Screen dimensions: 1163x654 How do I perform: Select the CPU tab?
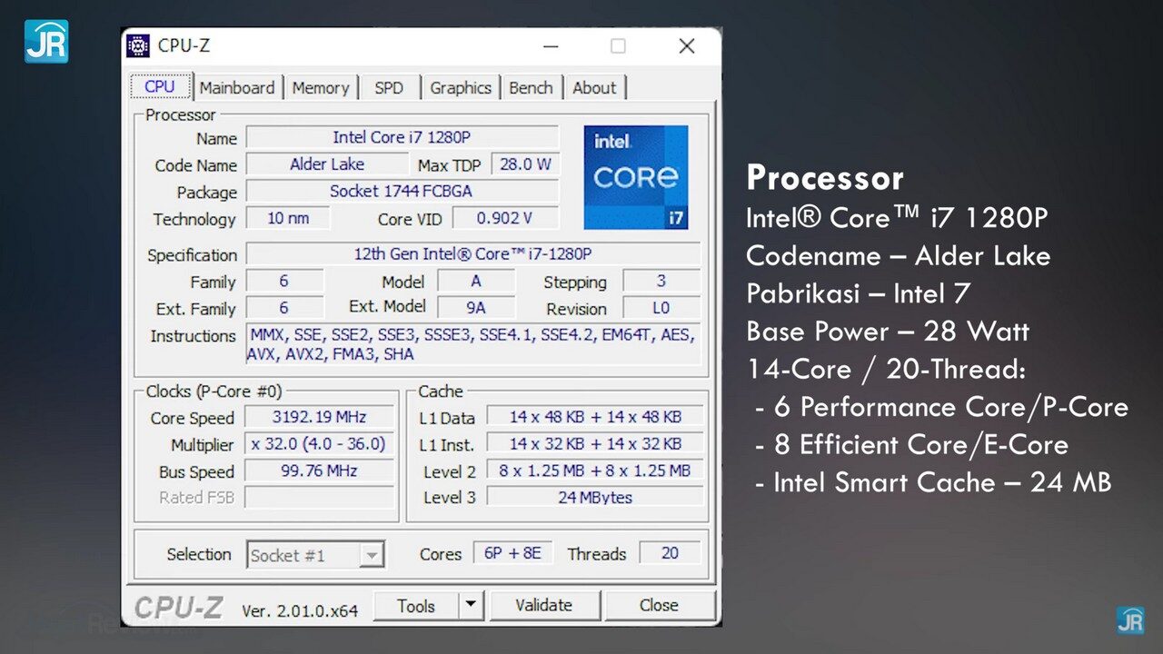pos(160,87)
